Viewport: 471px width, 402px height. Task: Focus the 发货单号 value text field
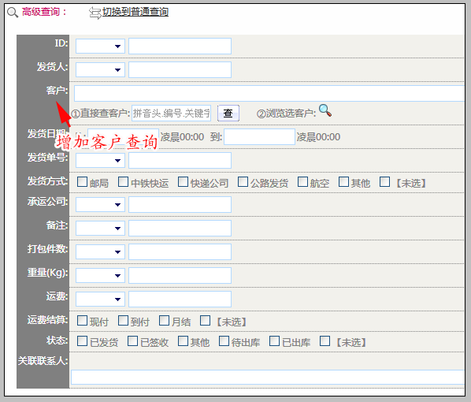180,160
